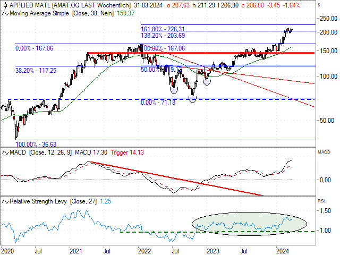The width and height of the screenshot is (340, 255).
Task: Click the MACD axis title label
Action: 324,152
